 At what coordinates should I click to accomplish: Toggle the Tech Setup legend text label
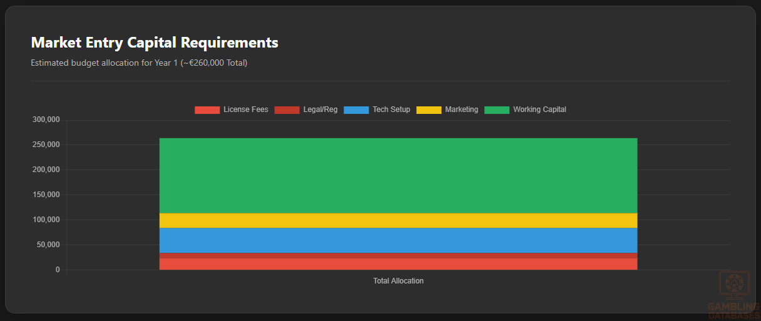391,110
